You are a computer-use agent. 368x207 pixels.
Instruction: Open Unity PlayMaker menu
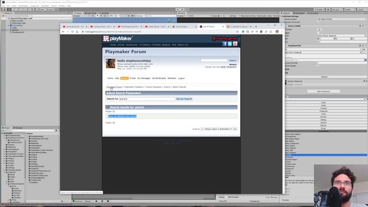tap(45, 6)
